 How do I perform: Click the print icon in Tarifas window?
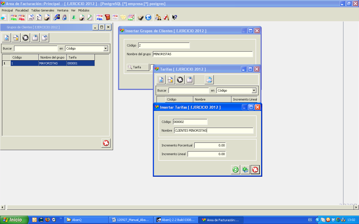[x=209, y=80]
